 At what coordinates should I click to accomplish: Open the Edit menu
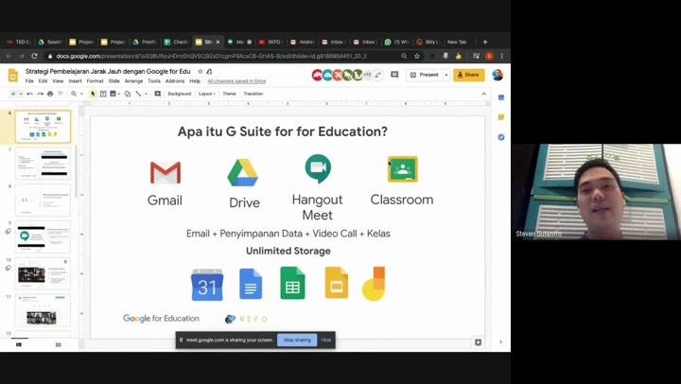[43, 81]
